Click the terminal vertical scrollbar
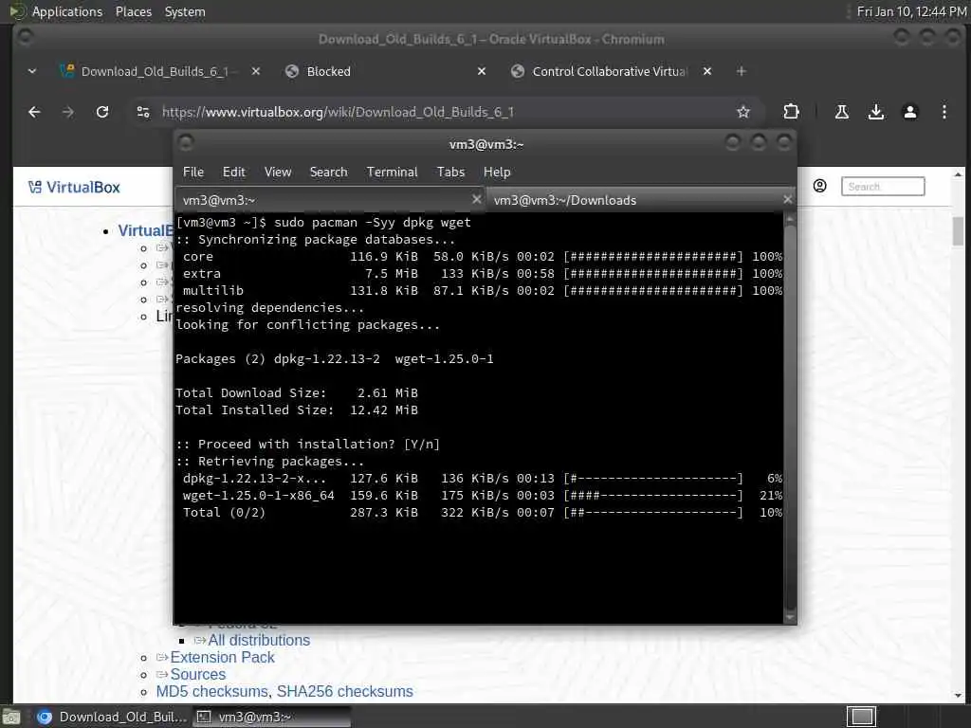Screen dimensions: 971x728 click(790, 418)
